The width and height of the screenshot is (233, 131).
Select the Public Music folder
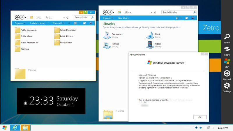[x=24, y=36]
